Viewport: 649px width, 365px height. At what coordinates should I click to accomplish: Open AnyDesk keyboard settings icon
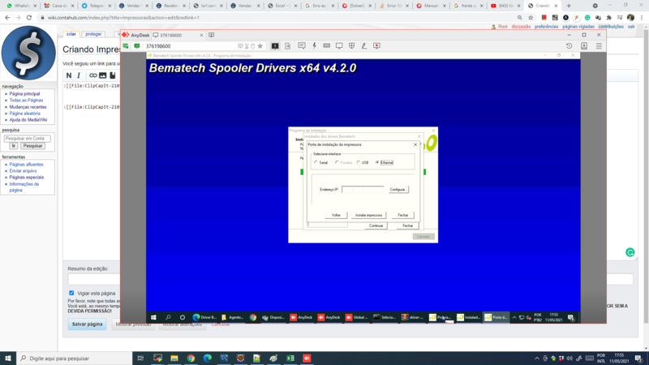[327, 46]
